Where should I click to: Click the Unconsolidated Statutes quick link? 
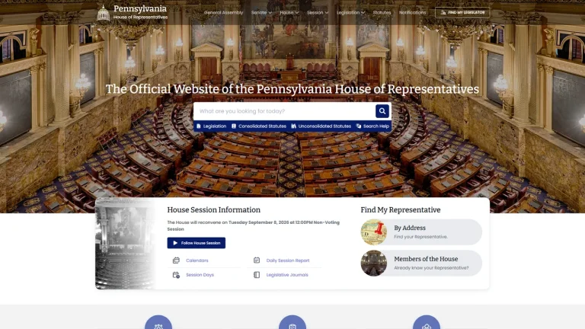pos(321,126)
